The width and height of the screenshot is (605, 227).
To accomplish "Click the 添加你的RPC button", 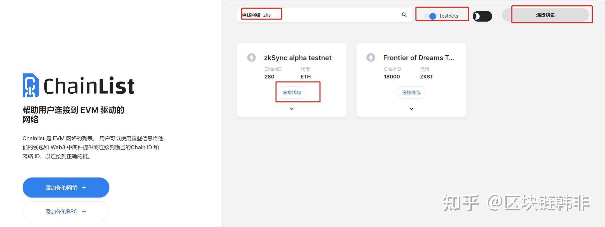I will pyautogui.click(x=62, y=211).
